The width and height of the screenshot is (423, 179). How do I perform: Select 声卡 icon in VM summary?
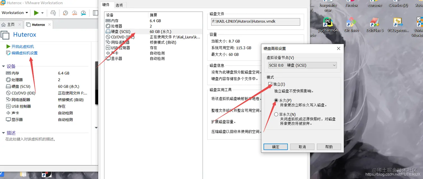tap(8, 113)
